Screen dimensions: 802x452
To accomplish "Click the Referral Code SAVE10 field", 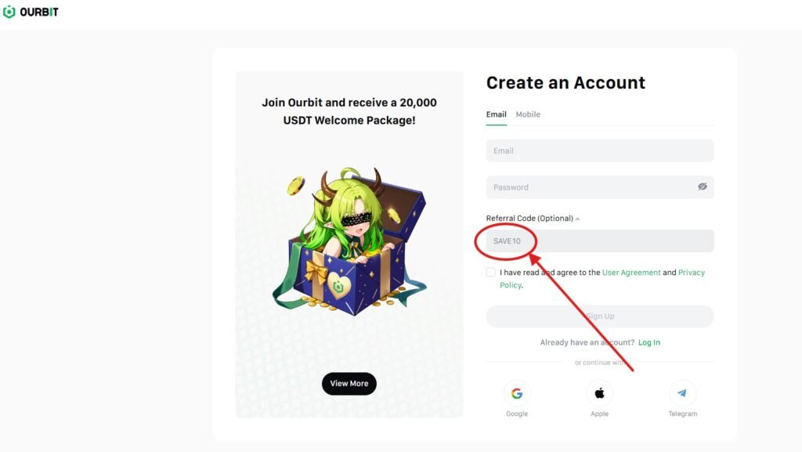I will [x=599, y=240].
